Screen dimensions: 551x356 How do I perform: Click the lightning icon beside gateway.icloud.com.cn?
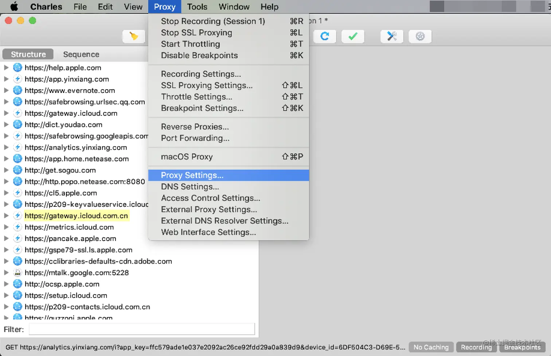(17, 215)
